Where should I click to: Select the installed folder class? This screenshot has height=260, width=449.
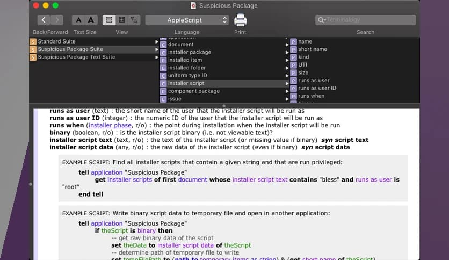tap(224, 68)
